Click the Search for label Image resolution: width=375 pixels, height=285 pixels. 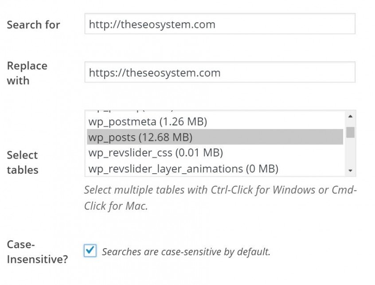click(x=33, y=25)
